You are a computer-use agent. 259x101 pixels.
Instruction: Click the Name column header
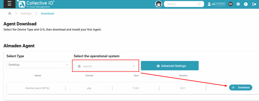pos(38,76)
